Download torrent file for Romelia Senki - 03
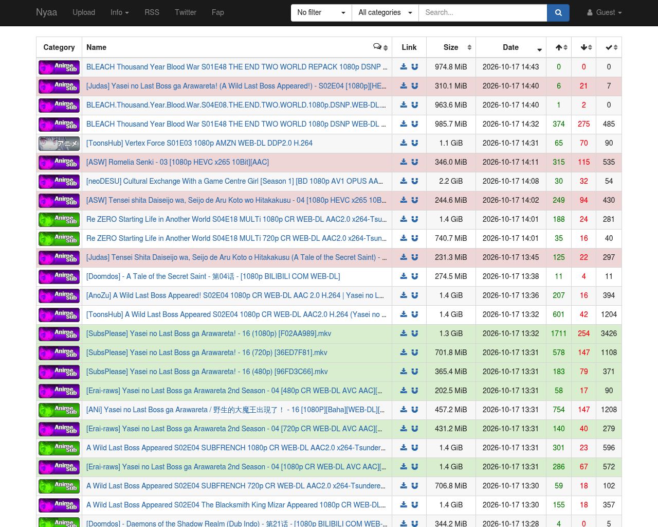 point(404,162)
